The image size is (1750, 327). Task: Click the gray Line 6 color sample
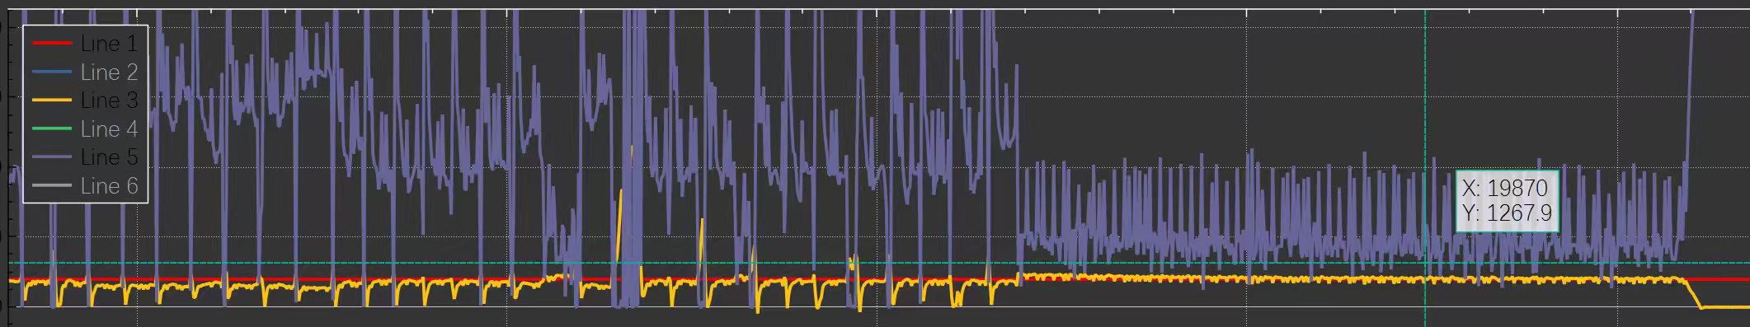[51, 186]
